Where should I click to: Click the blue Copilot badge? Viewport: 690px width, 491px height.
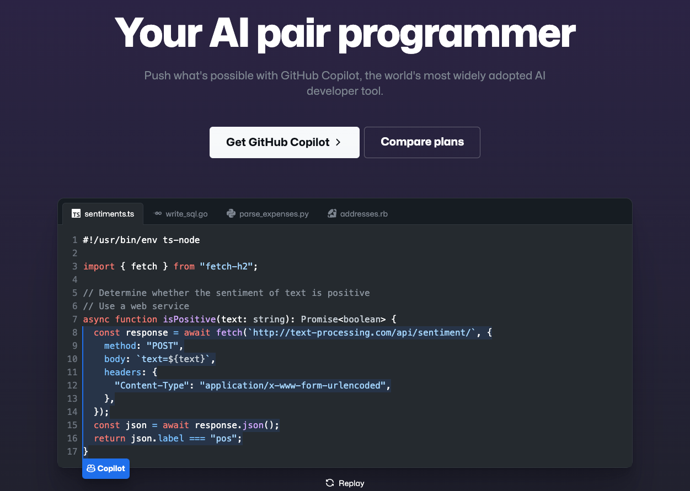106,468
